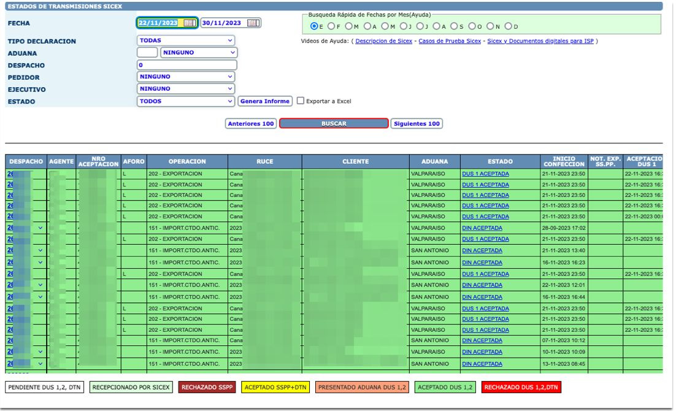
Task: Select the D month radio button
Action: click(x=509, y=26)
